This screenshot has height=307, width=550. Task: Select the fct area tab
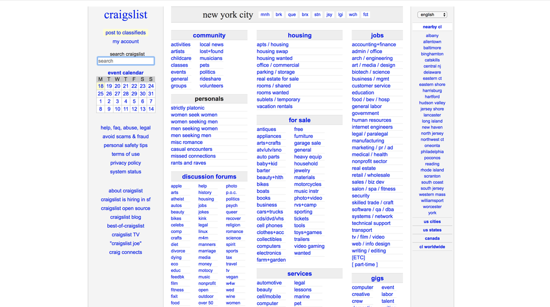[x=365, y=14]
